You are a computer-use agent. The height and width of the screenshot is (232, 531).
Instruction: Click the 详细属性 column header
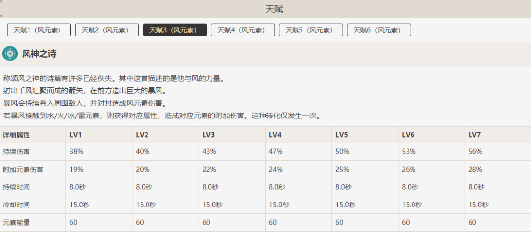17,135
